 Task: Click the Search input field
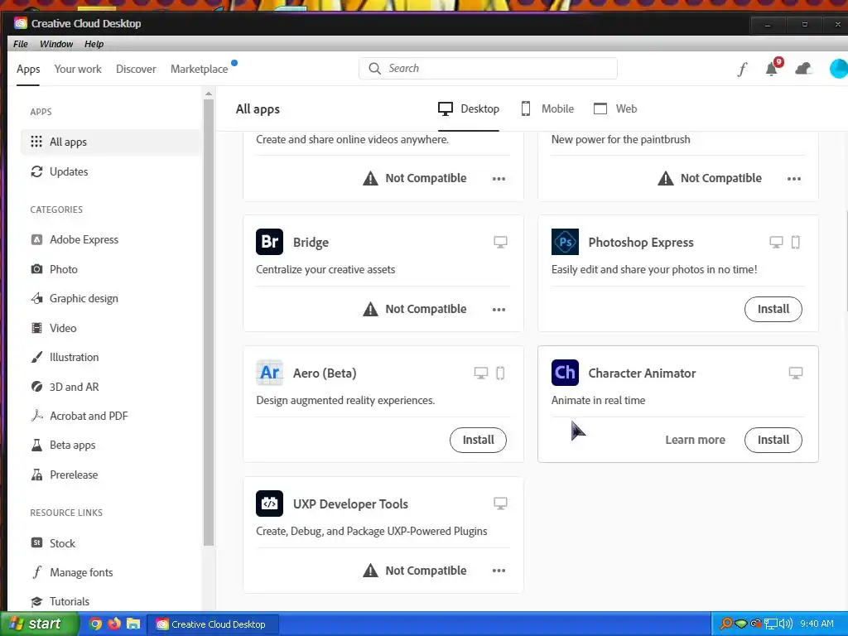488,68
